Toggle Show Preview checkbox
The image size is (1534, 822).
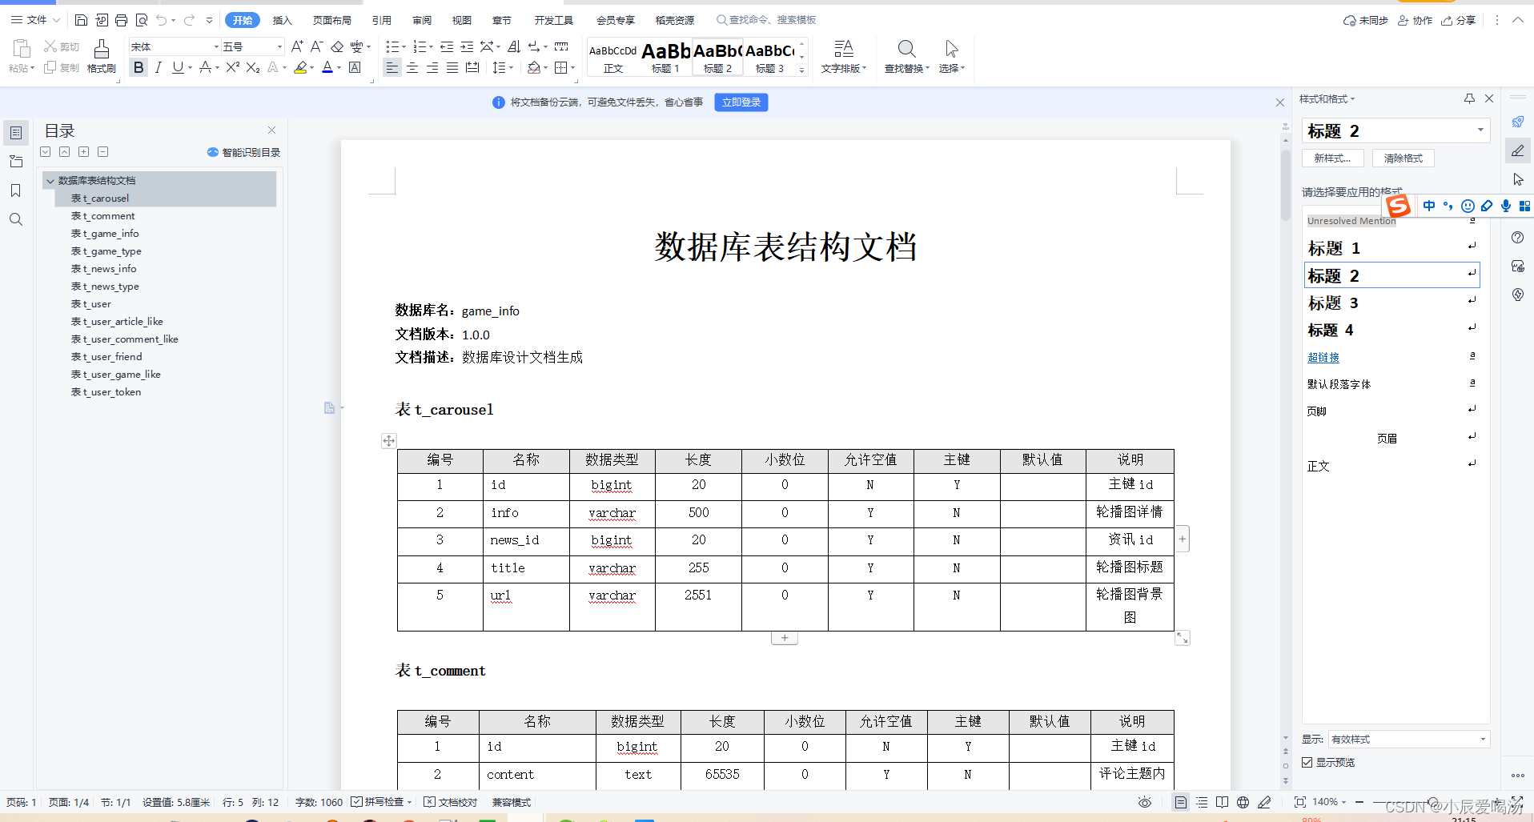(x=1307, y=762)
